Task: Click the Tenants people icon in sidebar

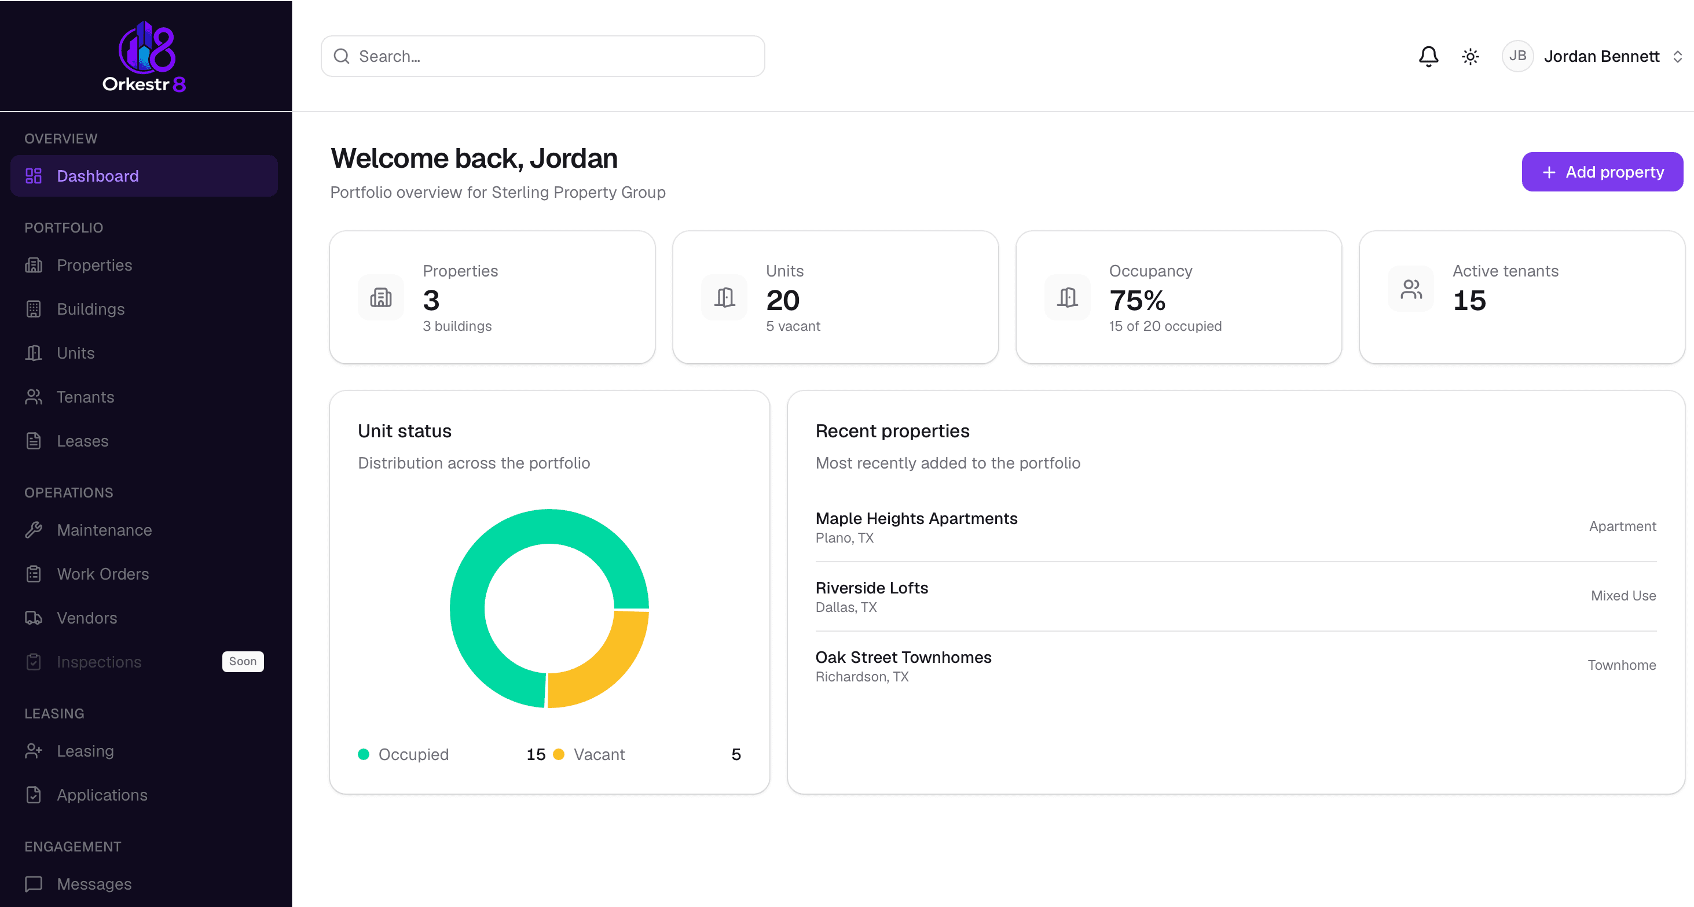Action: point(34,397)
